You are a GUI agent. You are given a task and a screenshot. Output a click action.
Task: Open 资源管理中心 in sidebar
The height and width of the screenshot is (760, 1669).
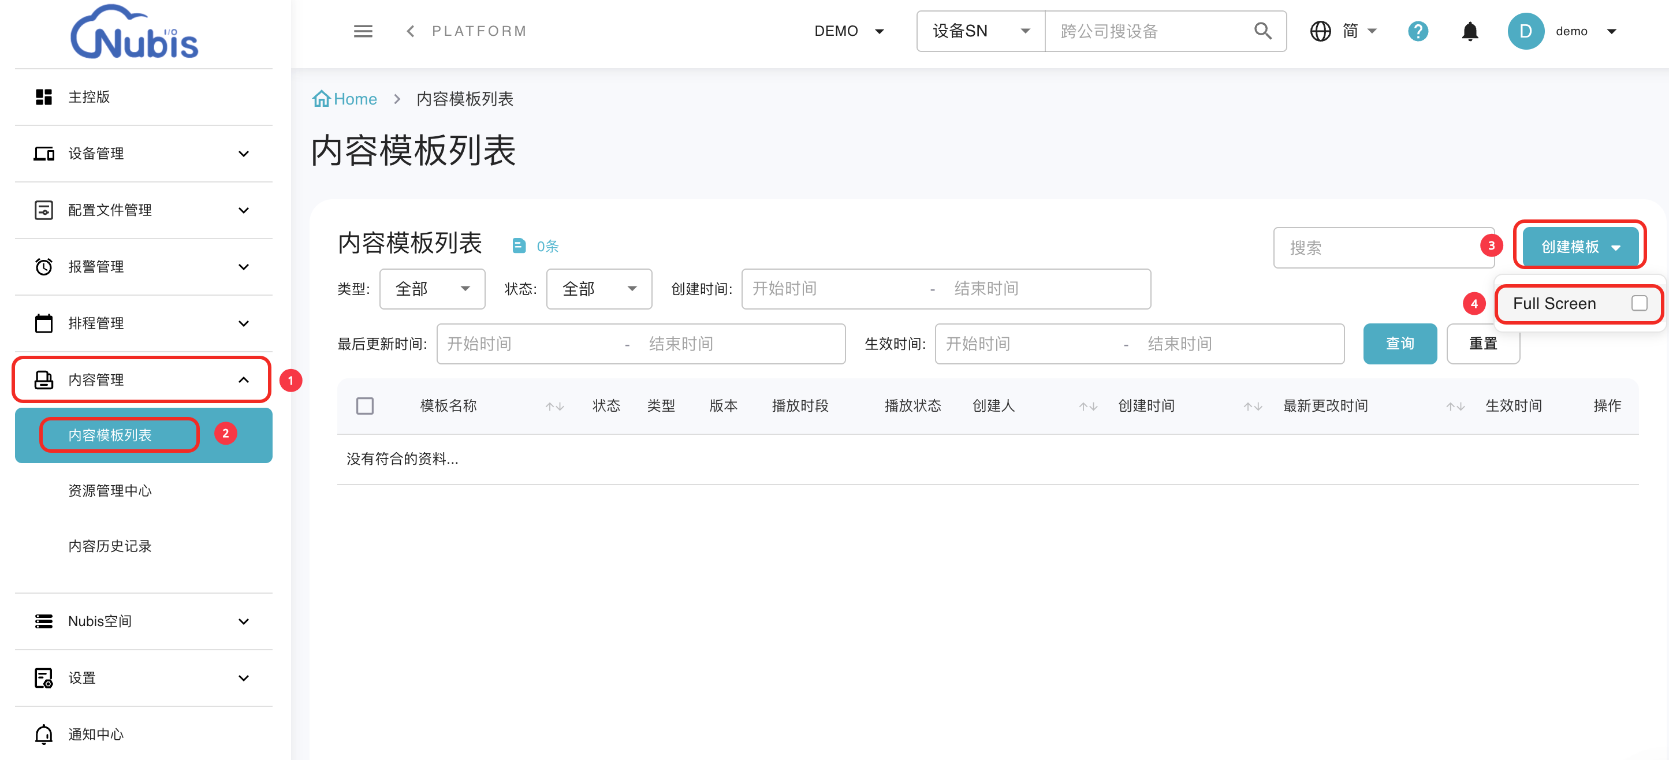click(x=110, y=490)
